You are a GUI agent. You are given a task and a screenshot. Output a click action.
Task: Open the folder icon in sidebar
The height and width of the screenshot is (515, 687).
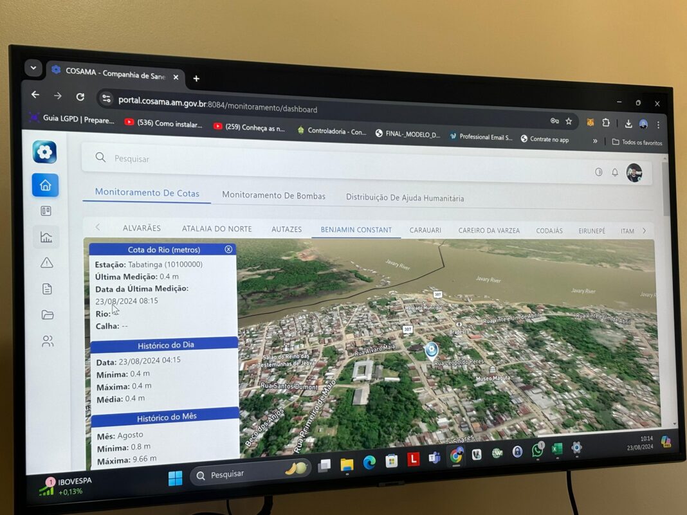pos(47,315)
